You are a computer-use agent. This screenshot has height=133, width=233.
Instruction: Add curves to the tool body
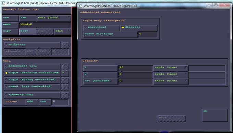[x=32, y=102]
